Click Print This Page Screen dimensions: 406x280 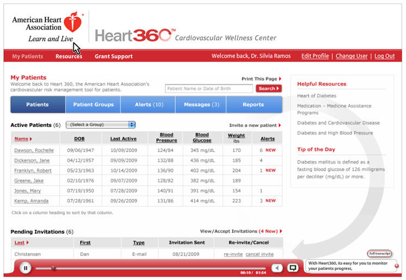[x=261, y=79]
